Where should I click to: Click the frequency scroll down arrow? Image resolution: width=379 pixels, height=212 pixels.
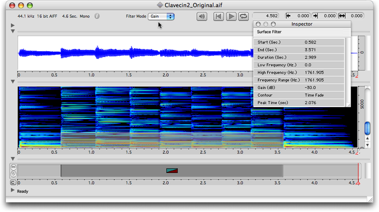click(367, 145)
